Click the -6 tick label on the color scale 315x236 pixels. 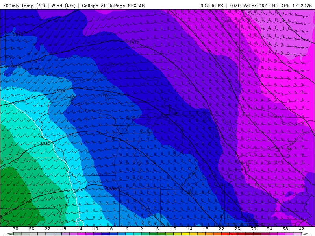click(x=110, y=229)
